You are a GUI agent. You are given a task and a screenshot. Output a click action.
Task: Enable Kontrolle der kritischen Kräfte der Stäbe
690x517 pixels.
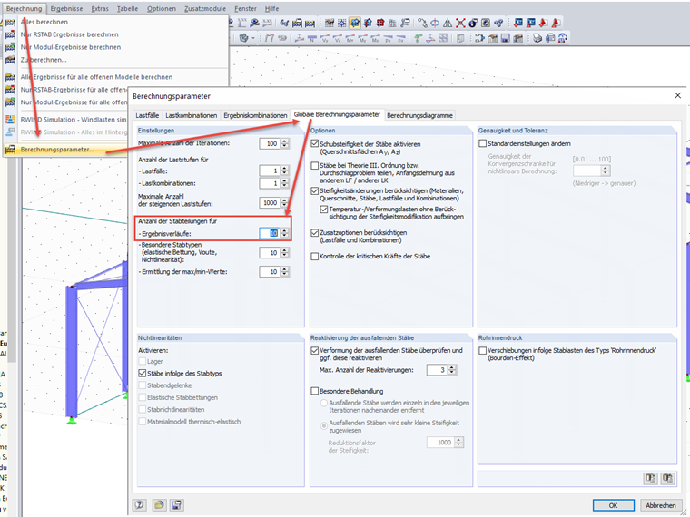point(315,257)
